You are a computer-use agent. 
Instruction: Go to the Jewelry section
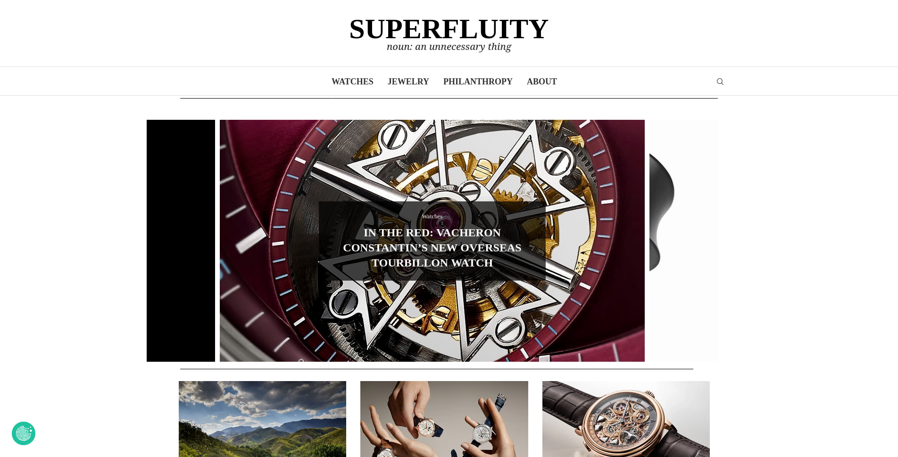(408, 82)
